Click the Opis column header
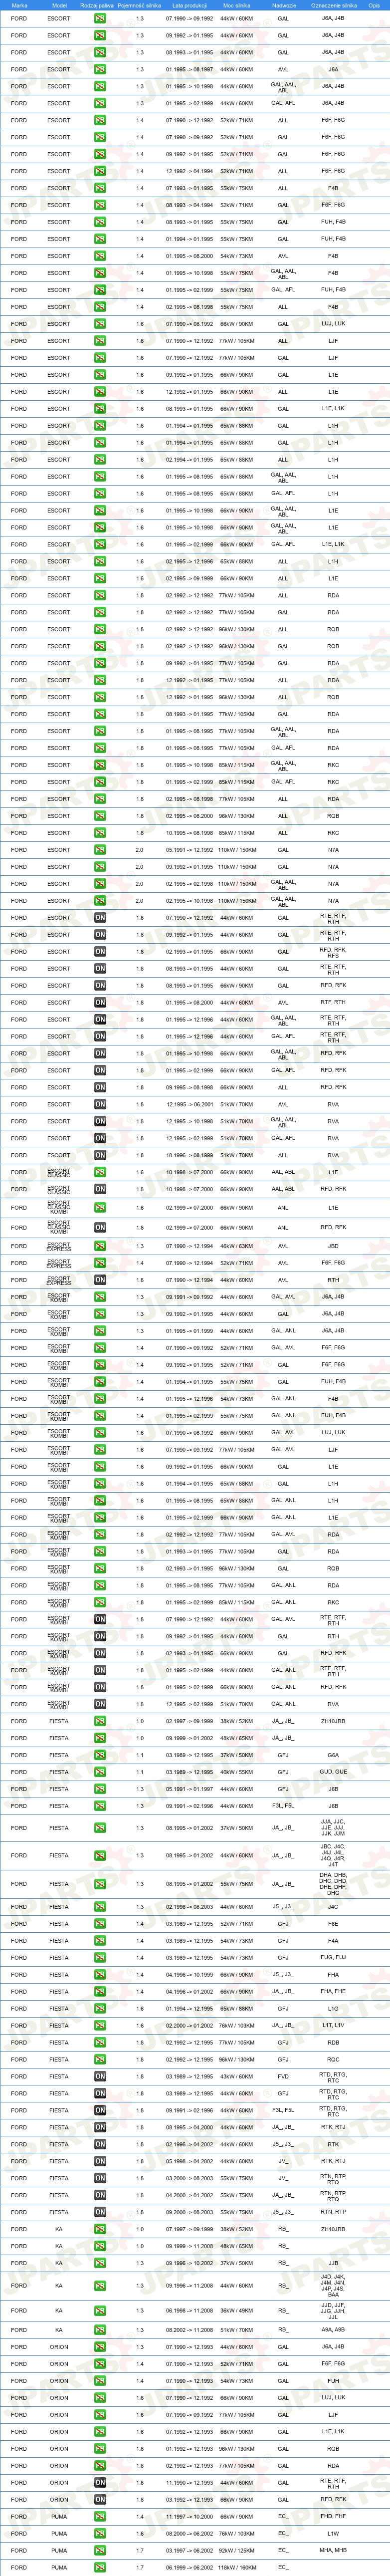The width and height of the screenshot is (390, 2576). (374, 5)
